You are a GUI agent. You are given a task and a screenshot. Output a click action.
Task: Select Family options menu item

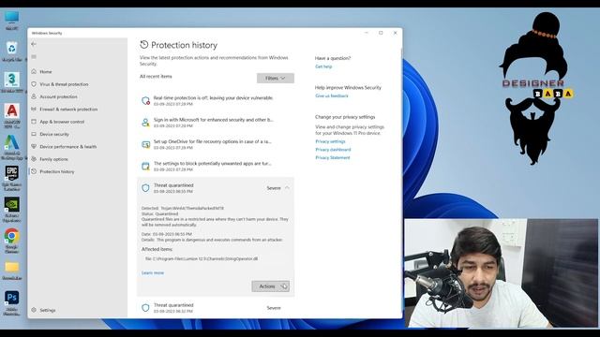click(53, 159)
